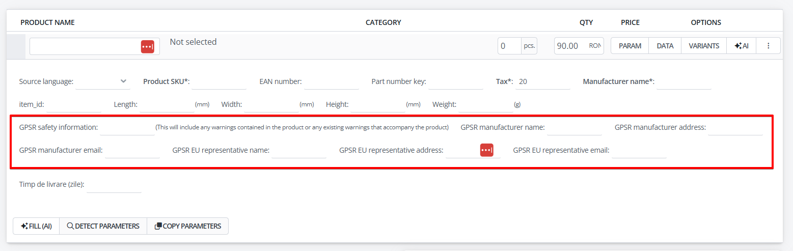The image size is (793, 251).
Task: Click the GPSR safety information field
Action: 127,127
